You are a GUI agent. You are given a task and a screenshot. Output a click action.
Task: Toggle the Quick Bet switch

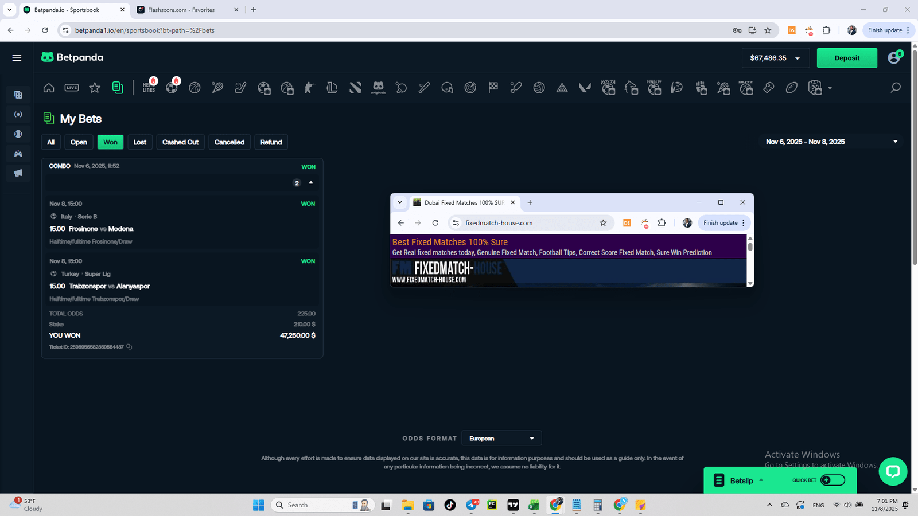point(833,480)
